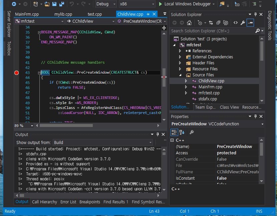Open the Debug configuration dropdown
Screen dimensions: 277x216
tap(105, 4)
